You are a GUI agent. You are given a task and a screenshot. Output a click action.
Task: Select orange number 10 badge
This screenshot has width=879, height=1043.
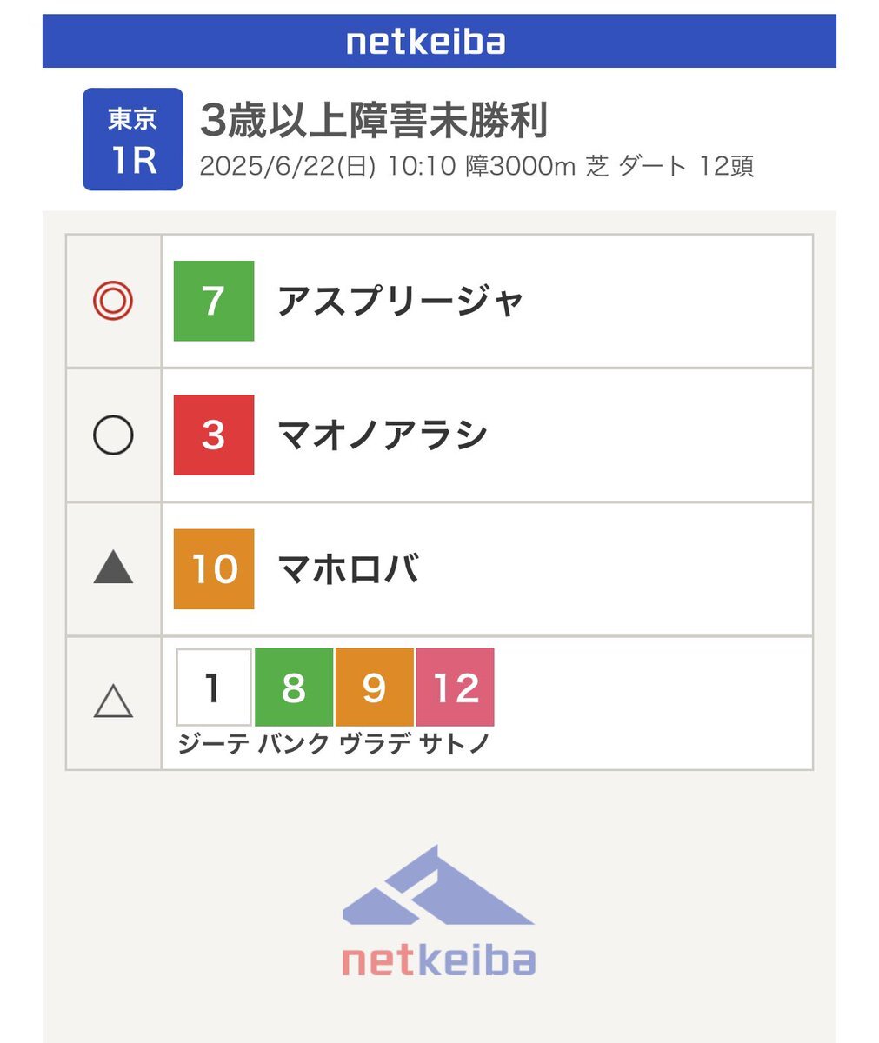[x=214, y=568]
